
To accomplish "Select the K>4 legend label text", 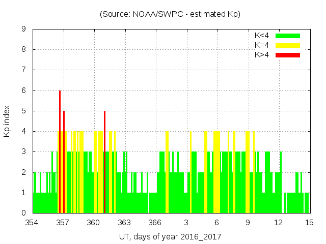I will tap(263, 54).
